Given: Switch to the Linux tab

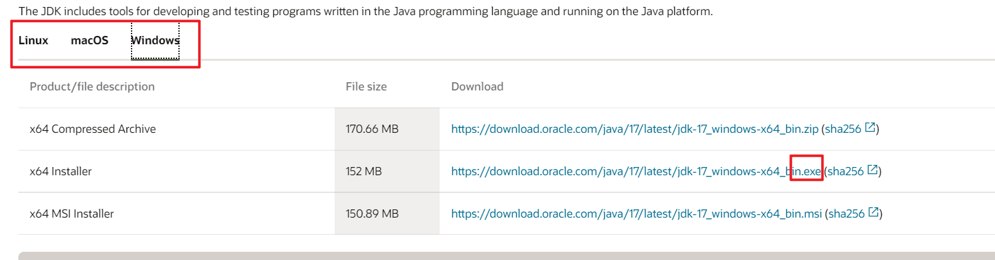Looking at the screenshot, I should click(34, 40).
